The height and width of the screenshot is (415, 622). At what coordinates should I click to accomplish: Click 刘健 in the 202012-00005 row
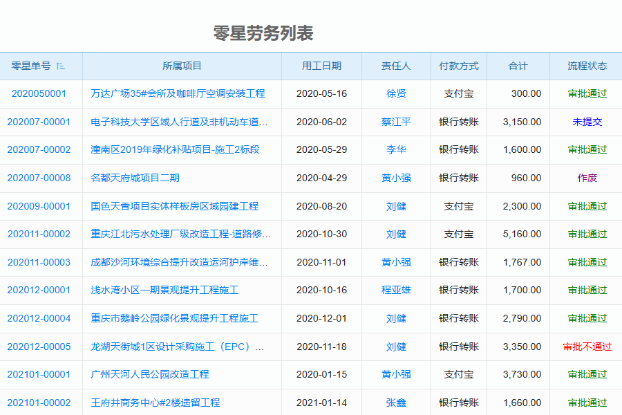click(396, 347)
